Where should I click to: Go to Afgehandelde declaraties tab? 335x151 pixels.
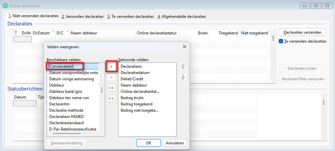181,16
